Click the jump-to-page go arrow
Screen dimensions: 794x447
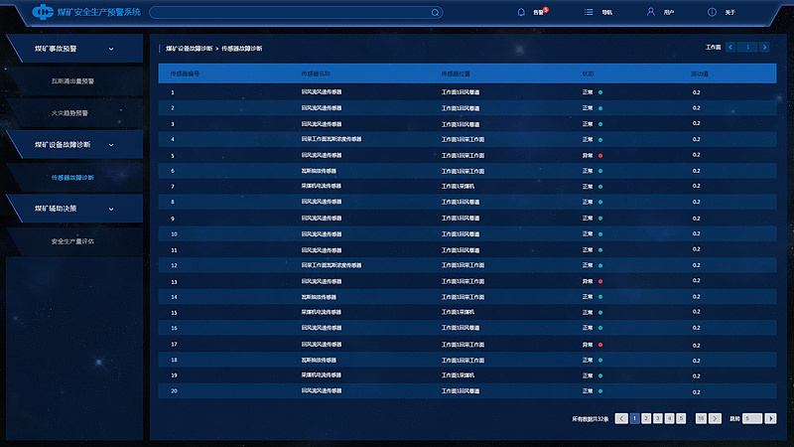tap(771, 418)
